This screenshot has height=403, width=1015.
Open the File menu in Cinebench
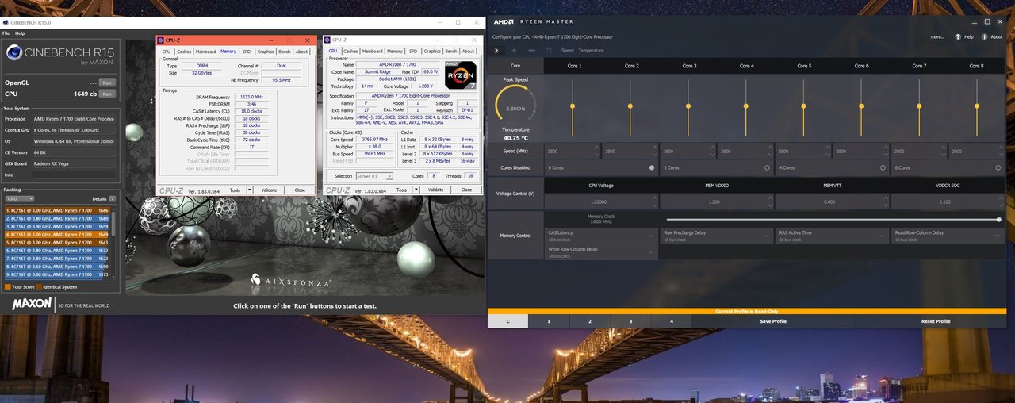(6, 33)
